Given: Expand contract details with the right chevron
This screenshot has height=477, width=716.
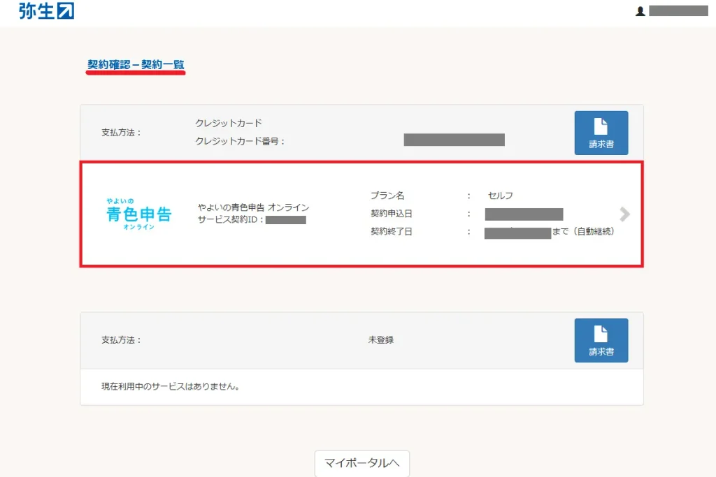Looking at the screenshot, I should (624, 214).
